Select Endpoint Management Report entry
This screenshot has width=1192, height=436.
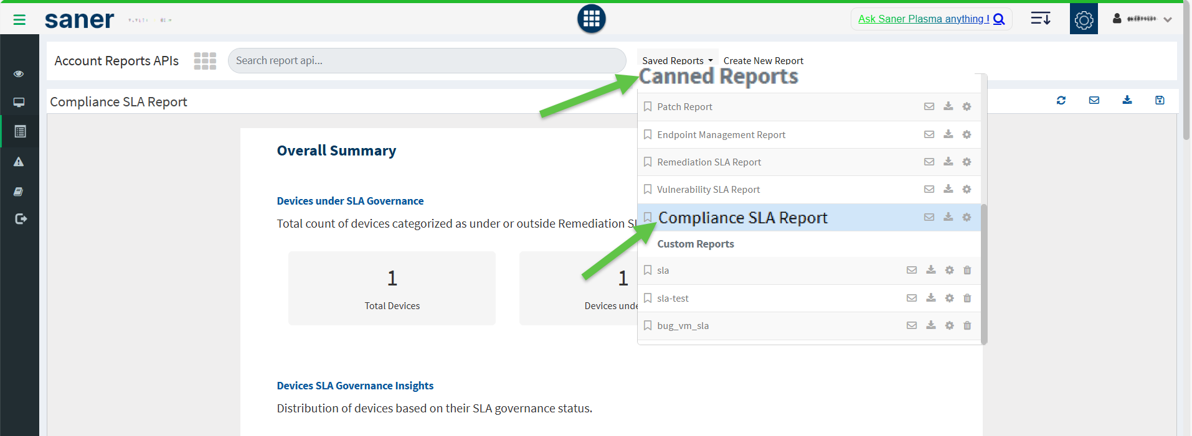coord(721,134)
